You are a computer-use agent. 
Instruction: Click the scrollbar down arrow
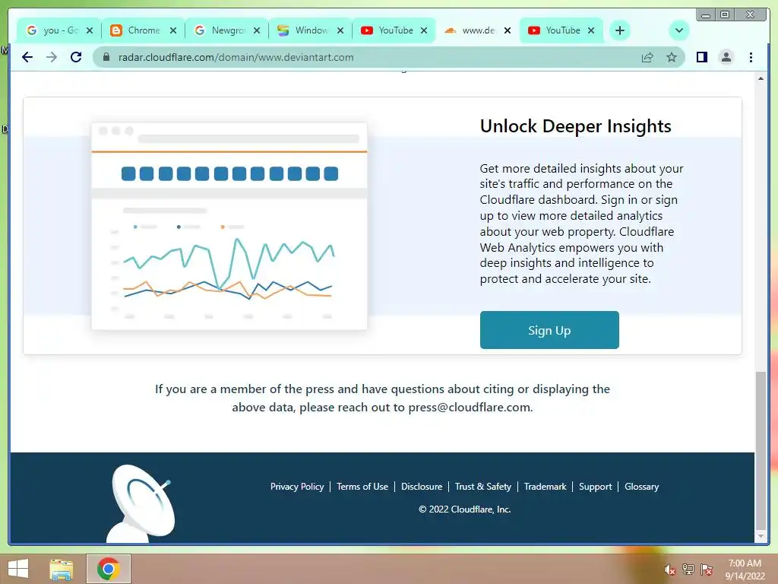(760, 536)
